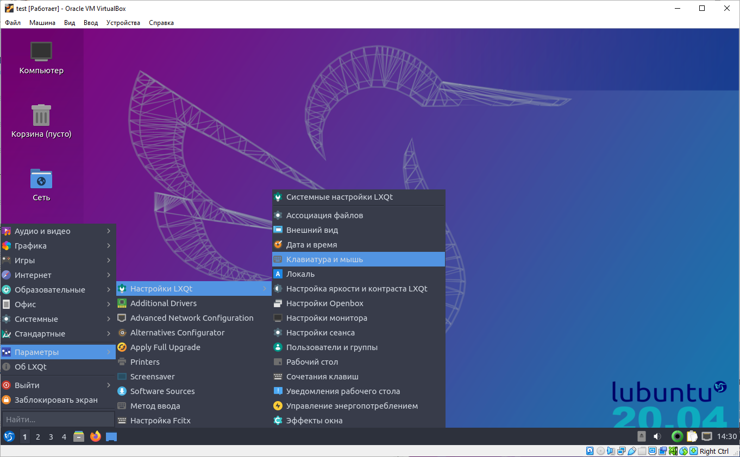Image resolution: width=740 pixels, height=457 pixels.
Task: Open the file manager icon in panel
Action: pyautogui.click(x=79, y=436)
